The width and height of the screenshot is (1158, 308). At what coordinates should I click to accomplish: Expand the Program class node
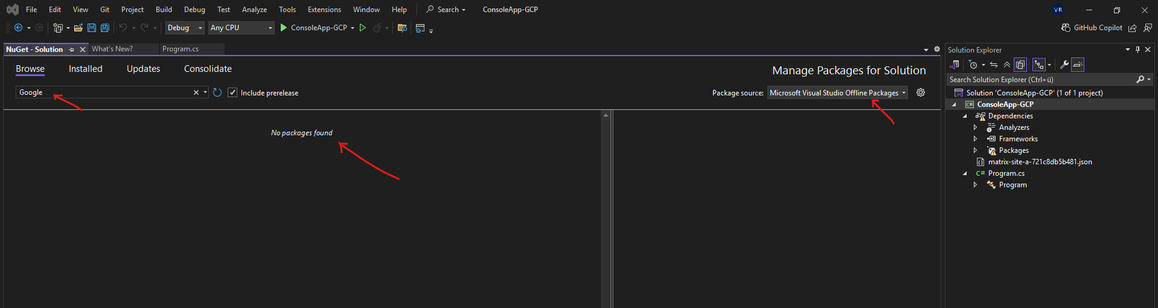click(x=975, y=185)
